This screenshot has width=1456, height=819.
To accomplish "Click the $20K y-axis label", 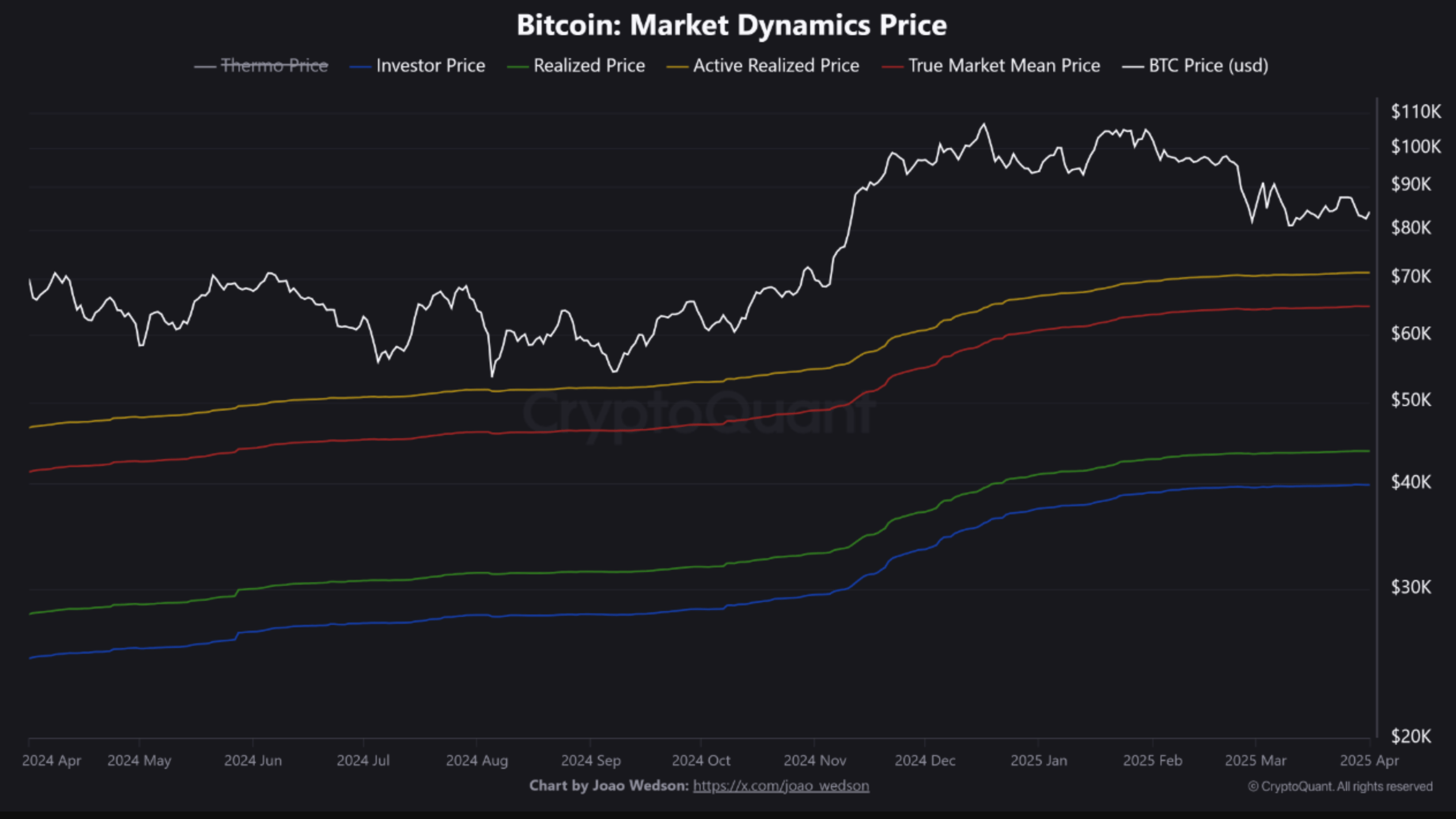I will [1410, 735].
